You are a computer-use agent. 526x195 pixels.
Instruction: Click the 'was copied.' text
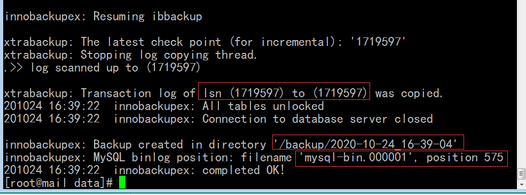tap(409, 93)
